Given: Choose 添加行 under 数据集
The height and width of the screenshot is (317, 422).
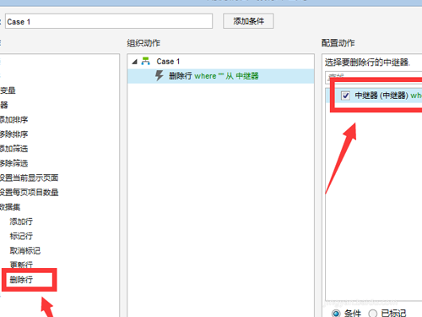Looking at the screenshot, I should [21, 221].
